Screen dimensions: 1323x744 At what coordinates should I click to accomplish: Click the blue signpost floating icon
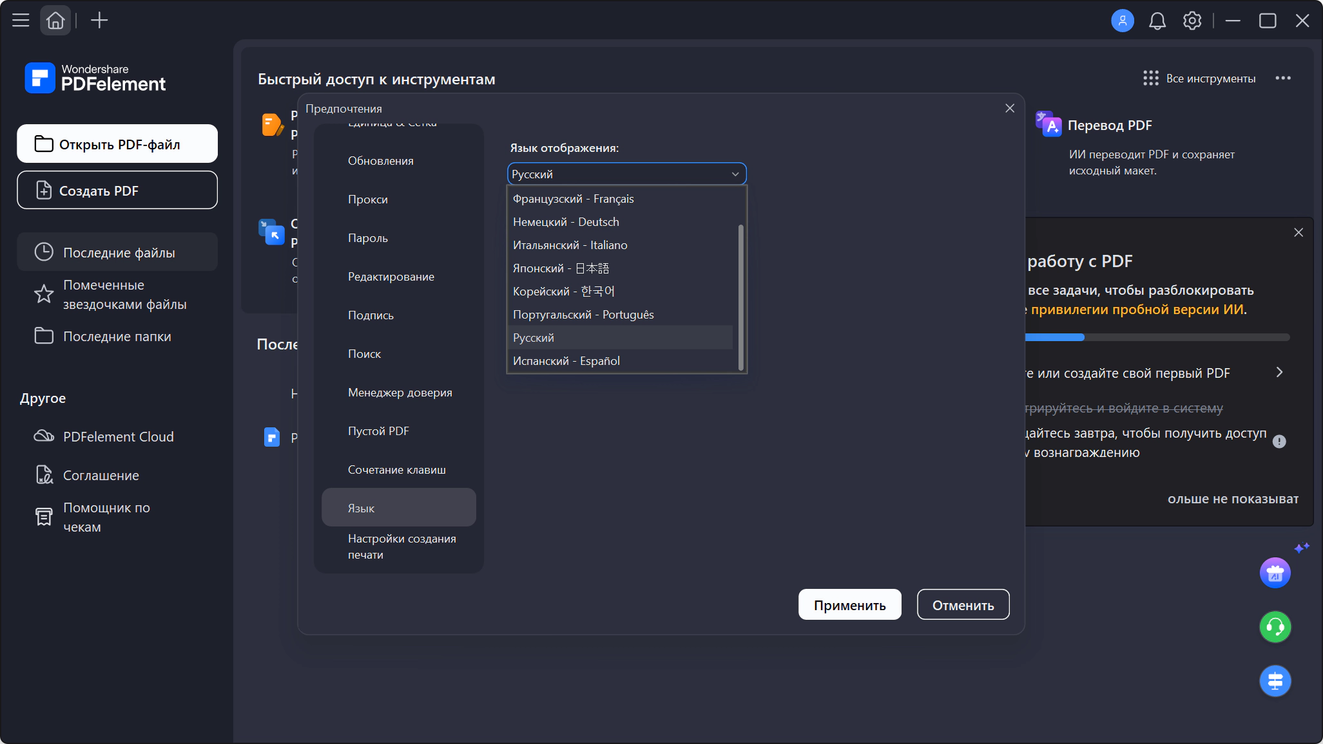(1275, 681)
